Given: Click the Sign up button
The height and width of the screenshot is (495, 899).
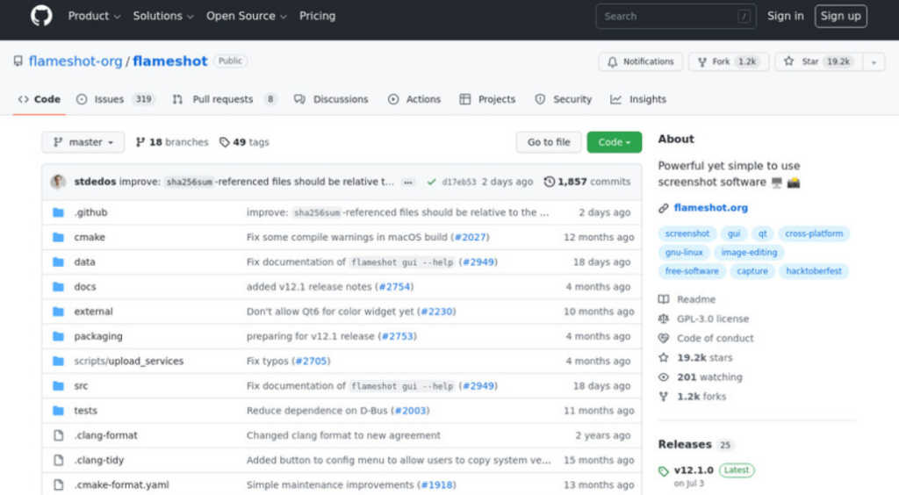Looking at the screenshot, I should [x=840, y=16].
